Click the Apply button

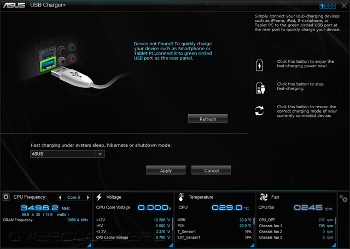tap(166, 170)
